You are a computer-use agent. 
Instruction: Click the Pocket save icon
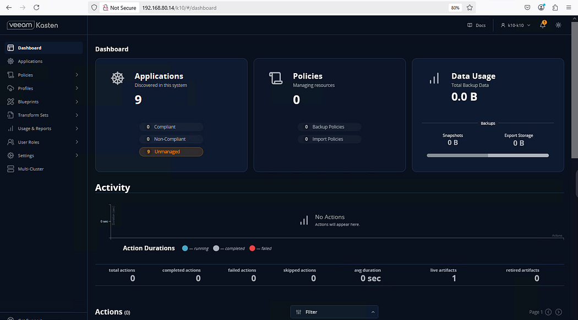tap(527, 7)
